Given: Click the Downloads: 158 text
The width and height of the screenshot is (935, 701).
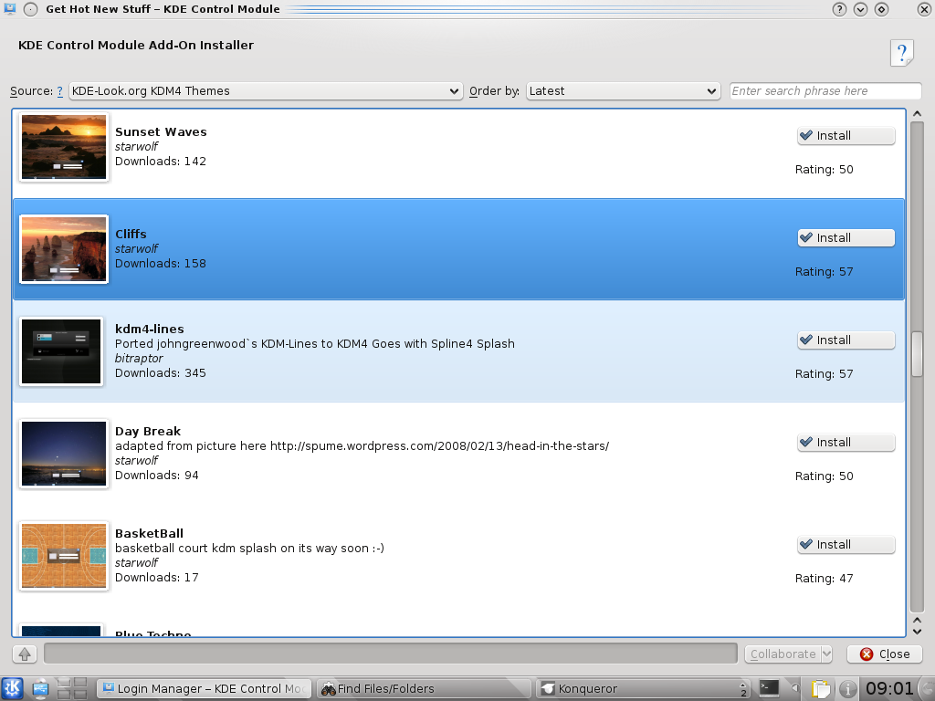Looking at the screenshot, I should coord(161,264).
